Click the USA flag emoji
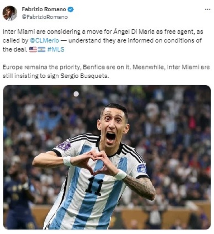The image size is (214, 234). point(33,49)
